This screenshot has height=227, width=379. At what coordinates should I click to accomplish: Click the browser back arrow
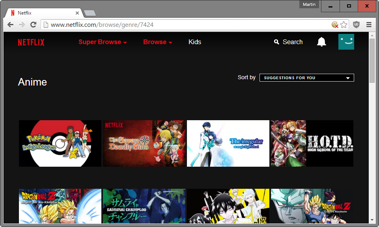click(x=10, y=25)
